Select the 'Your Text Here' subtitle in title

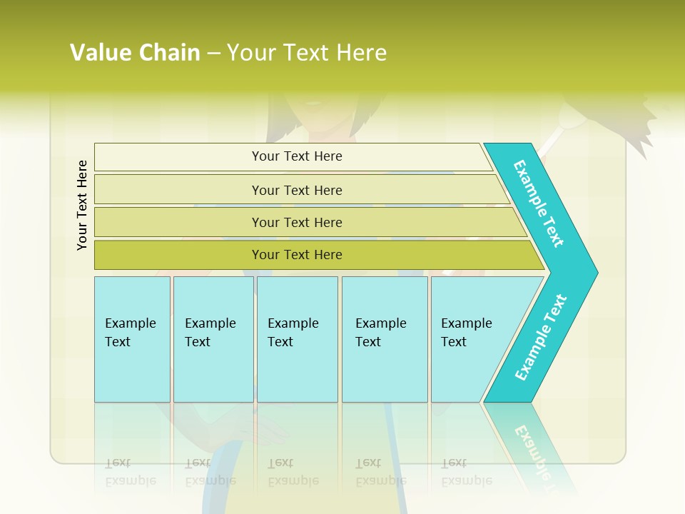pos(307,52)
